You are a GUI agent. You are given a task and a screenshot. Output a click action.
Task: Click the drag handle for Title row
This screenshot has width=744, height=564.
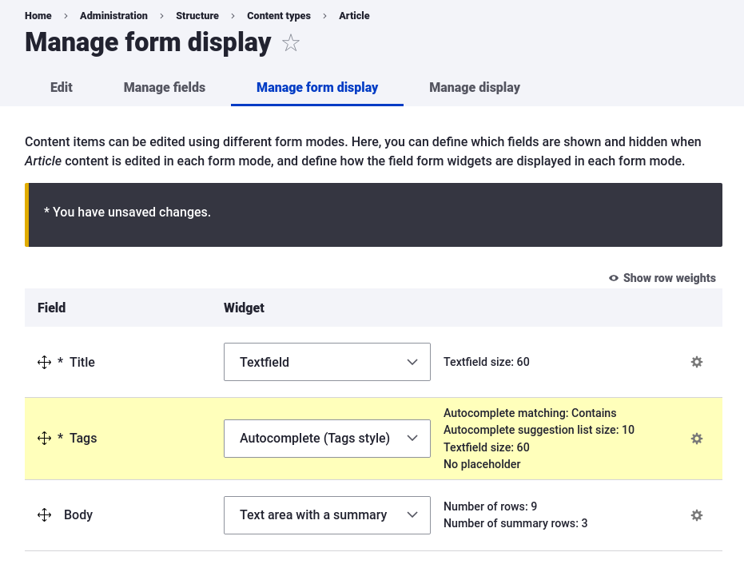45,363
